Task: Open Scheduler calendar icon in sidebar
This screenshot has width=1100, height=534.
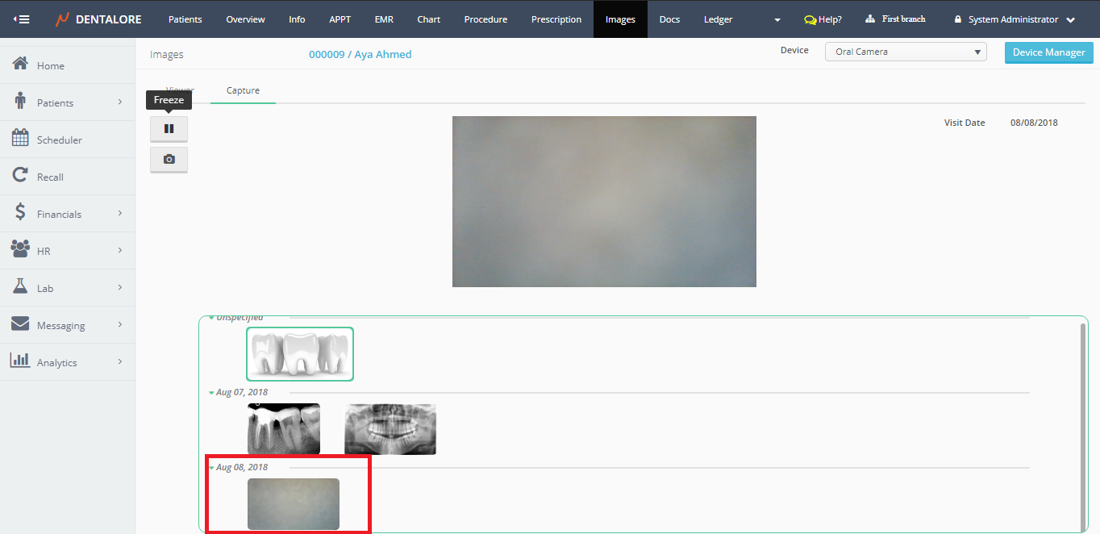Action: click(20, 139)
